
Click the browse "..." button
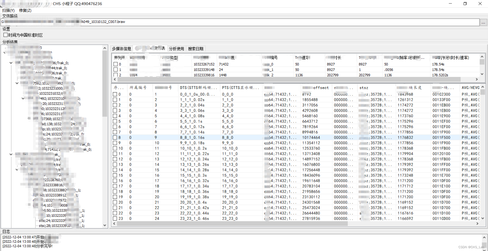pyautogui.click(x=483, y=22)
